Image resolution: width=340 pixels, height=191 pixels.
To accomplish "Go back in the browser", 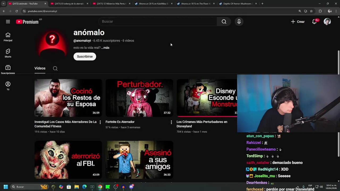I will (x=4, y=11).
